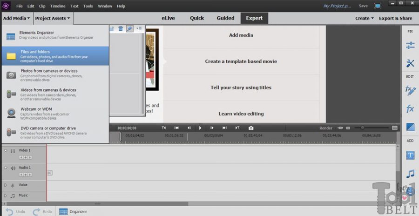This screenshot has height=216, width=419.
Task: Click the horizontal timeline scrollbar
Action: (98, 204)
